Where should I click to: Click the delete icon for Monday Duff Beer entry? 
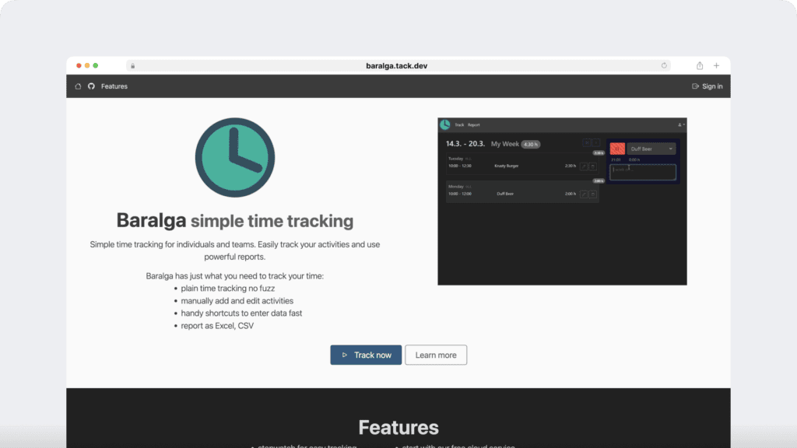point(593,194)
